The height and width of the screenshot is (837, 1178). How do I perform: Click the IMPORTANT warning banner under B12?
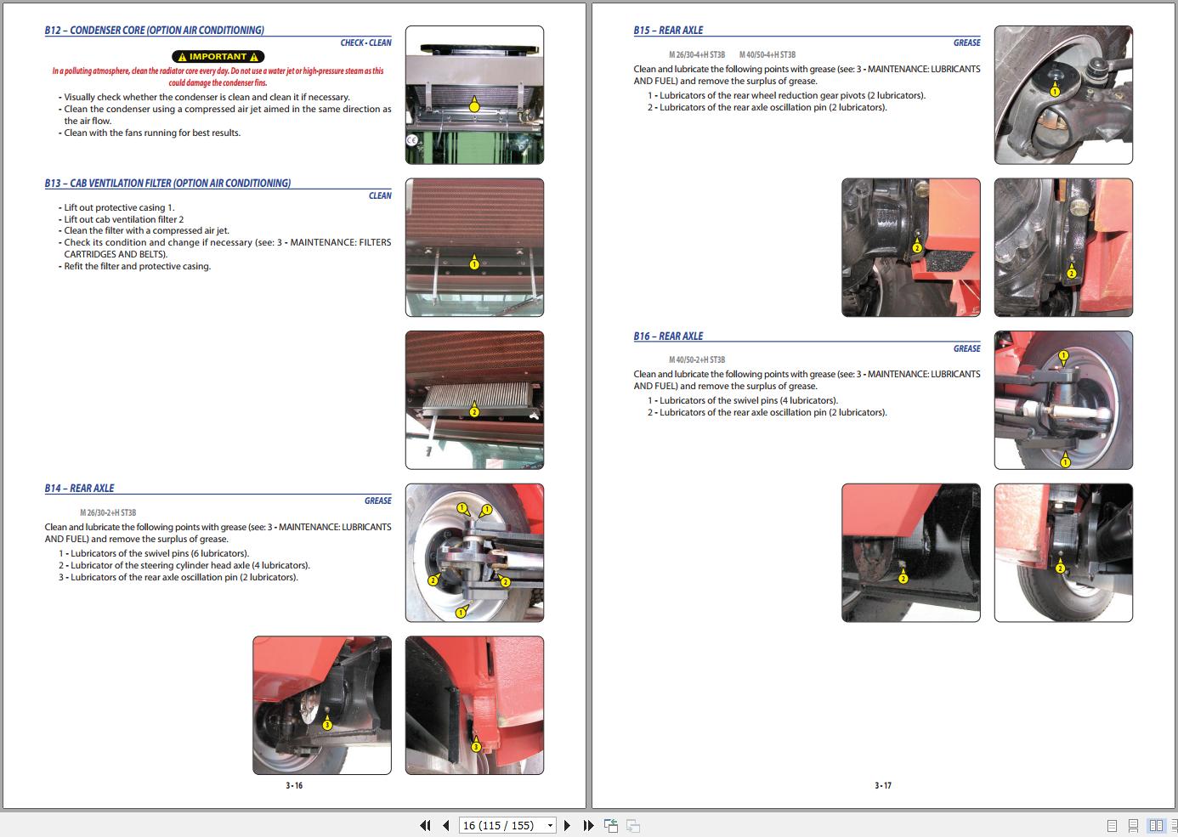(218, 56)
